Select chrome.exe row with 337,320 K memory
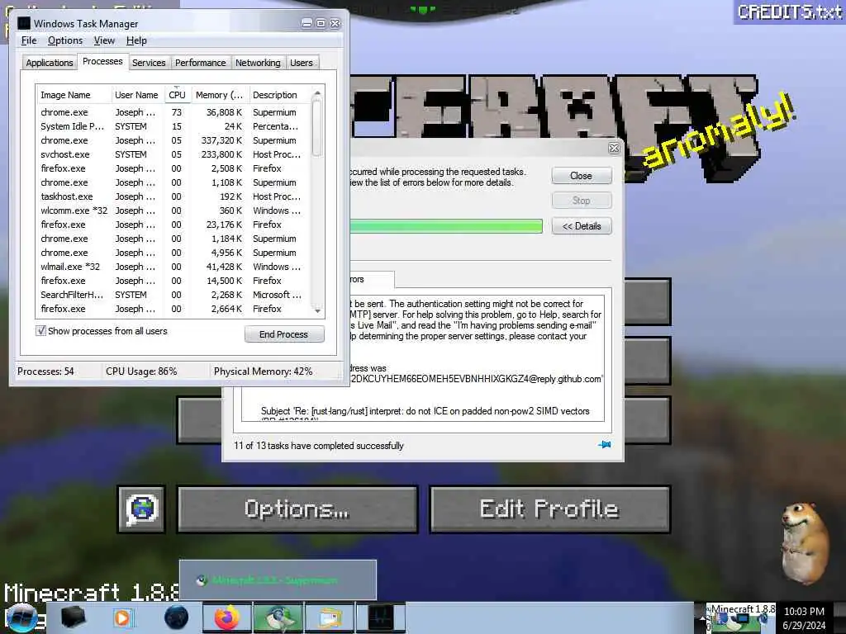The image size is (846, 634). coord(173,140)
